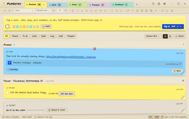
Task: Toggle underline formatting
Action: pyautogui.click(x=82, y=11)
